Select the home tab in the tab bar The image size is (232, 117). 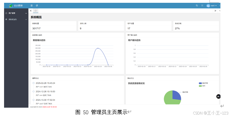coord(36,11)
